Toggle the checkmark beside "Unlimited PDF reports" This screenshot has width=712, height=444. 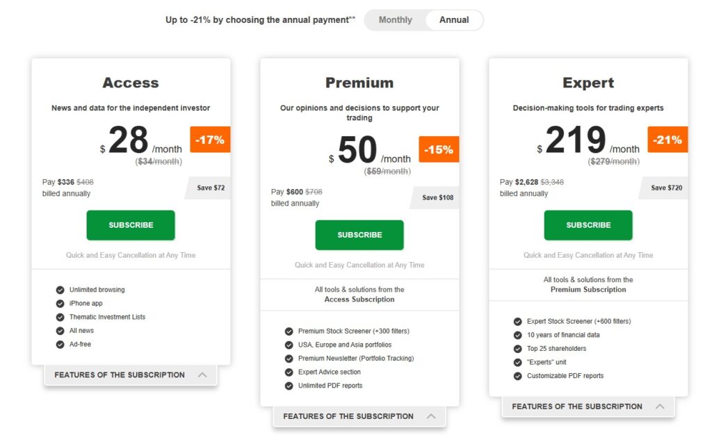(289, 385)
